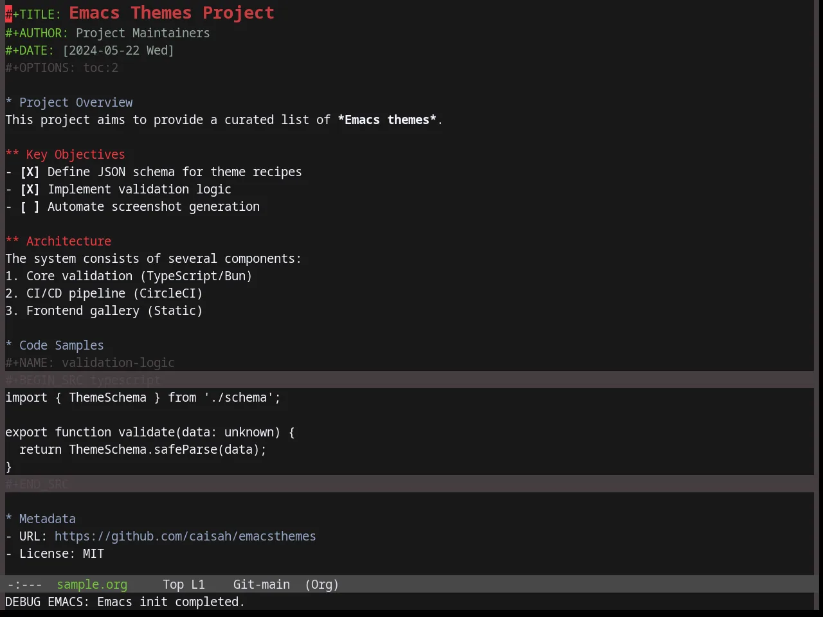Click the #+AUTHOR: keyword
Viewport: 823px width, 617px height.
click(x=37, y=33)
